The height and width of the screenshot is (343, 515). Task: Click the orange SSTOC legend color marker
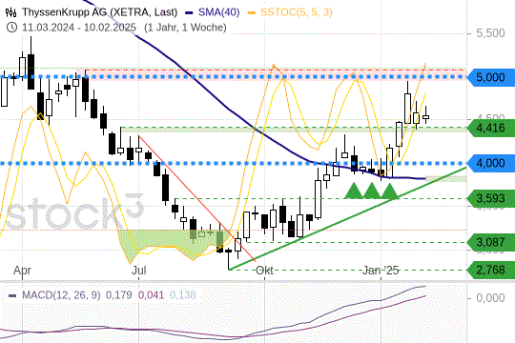252,12
